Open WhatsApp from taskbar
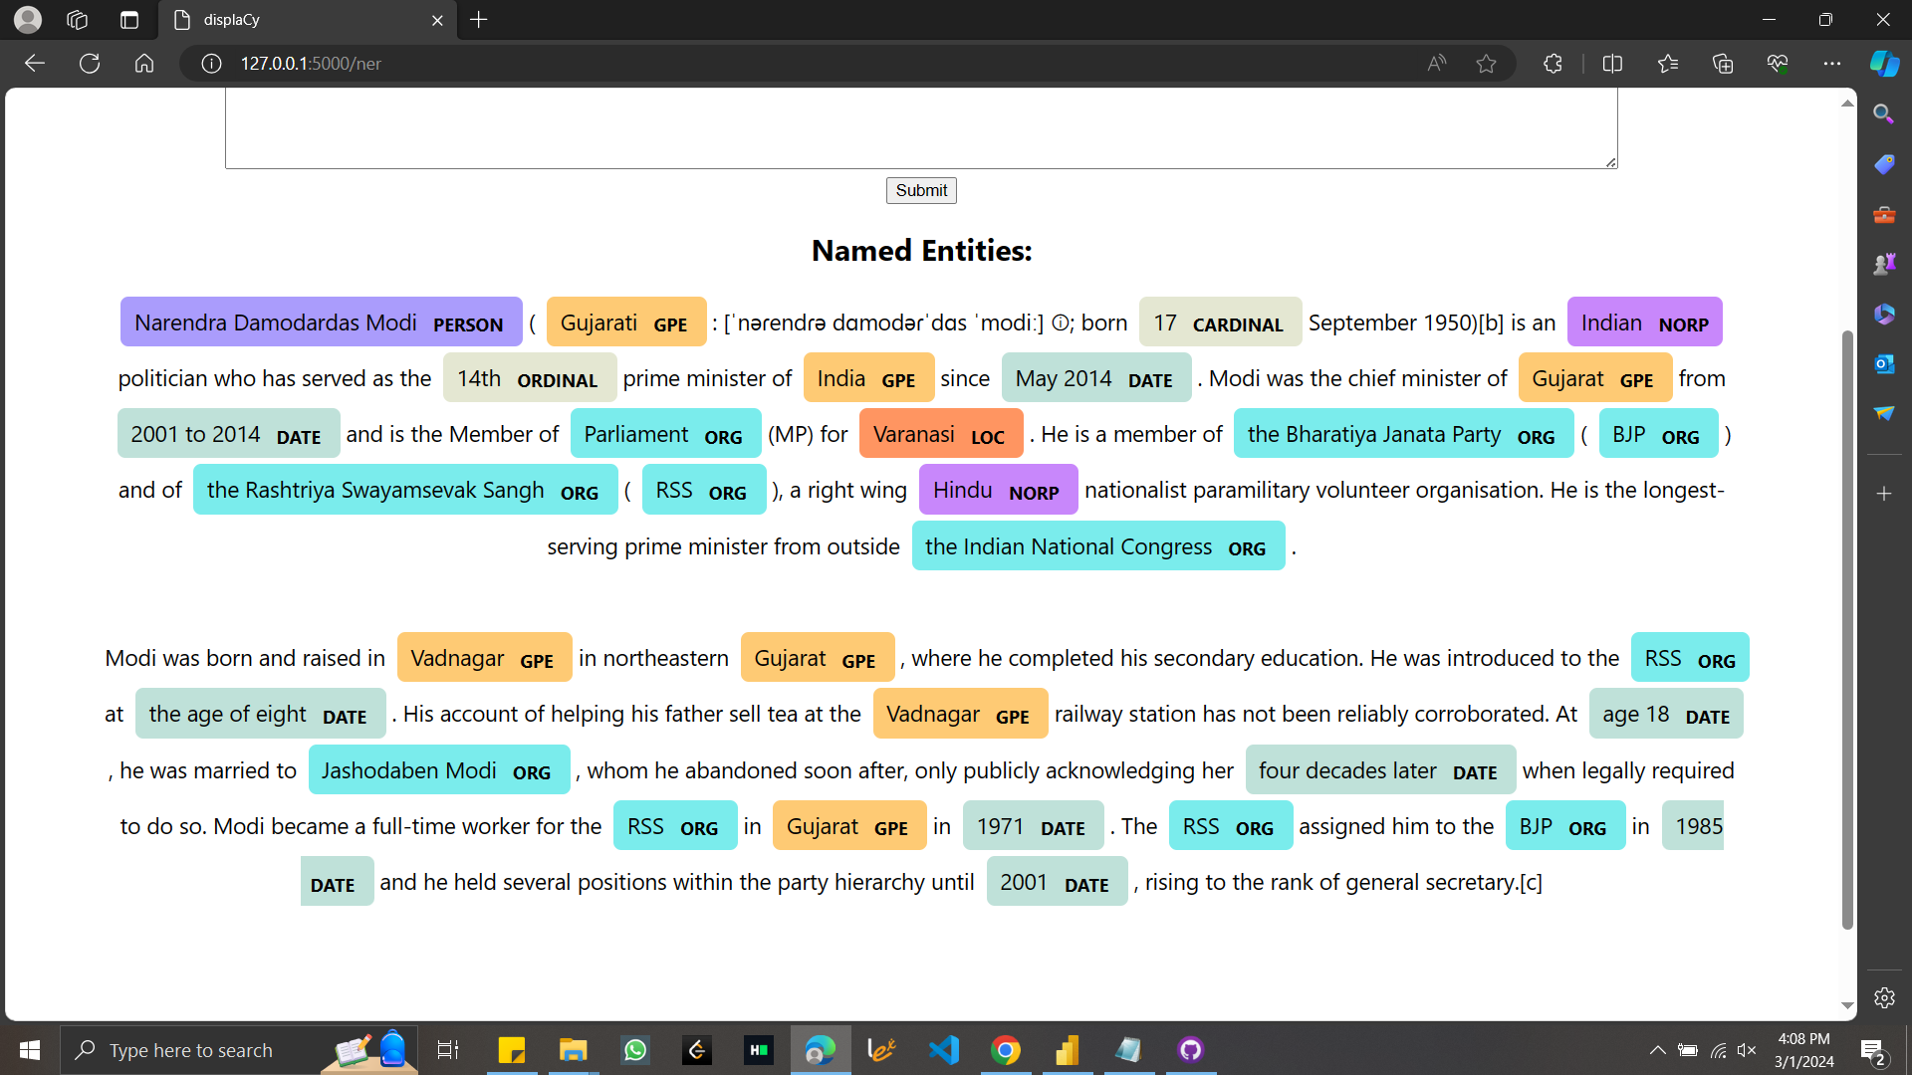 click(x=635, y=1050)
